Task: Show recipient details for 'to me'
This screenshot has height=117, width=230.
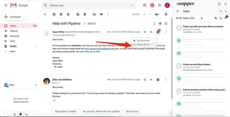Action: pos(59,83)
